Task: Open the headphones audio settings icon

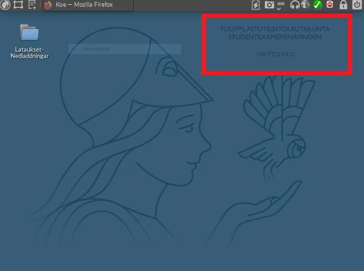Action: coord(295,5)
